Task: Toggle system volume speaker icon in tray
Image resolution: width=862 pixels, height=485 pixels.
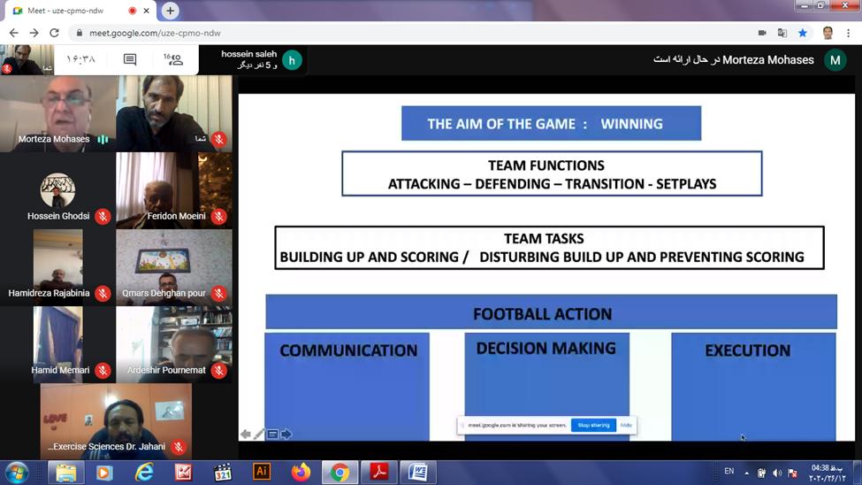Action: [777, 473]
